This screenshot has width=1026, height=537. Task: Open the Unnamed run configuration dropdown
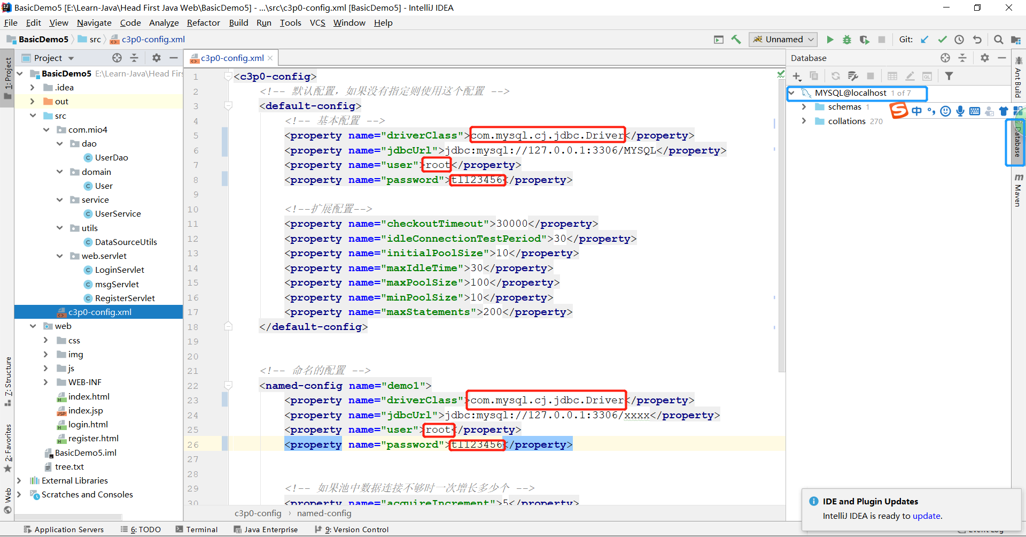point(783,40)
